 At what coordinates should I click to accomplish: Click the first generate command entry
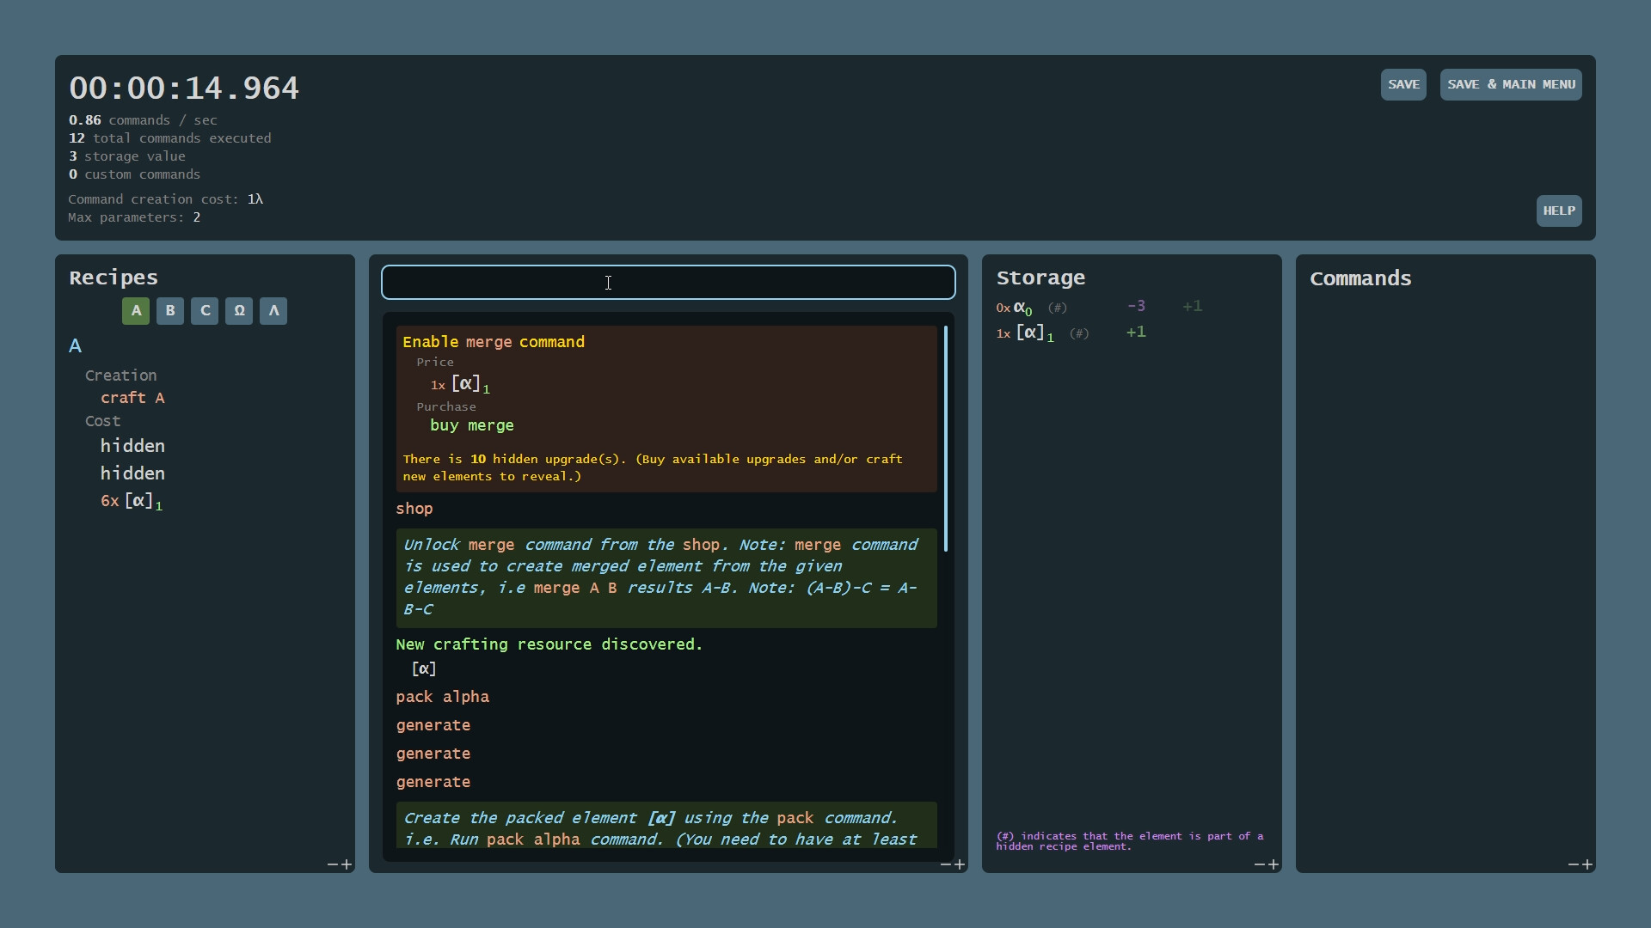[x=433, y=724]
